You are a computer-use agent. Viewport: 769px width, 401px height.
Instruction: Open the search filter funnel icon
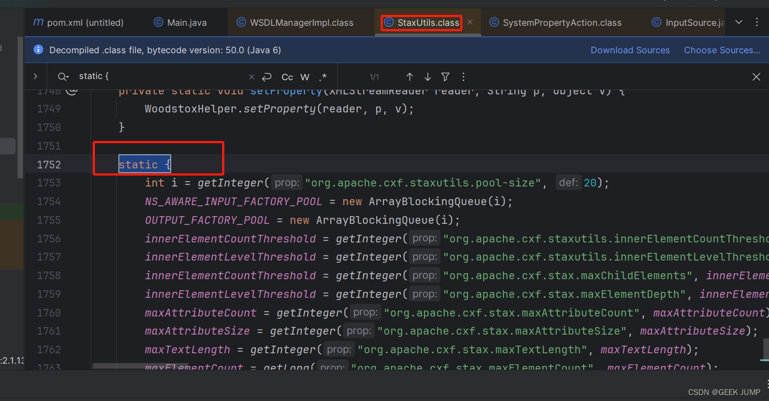tap(445, 77)
